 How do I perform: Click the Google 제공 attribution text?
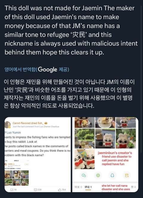tap(53, 69)
